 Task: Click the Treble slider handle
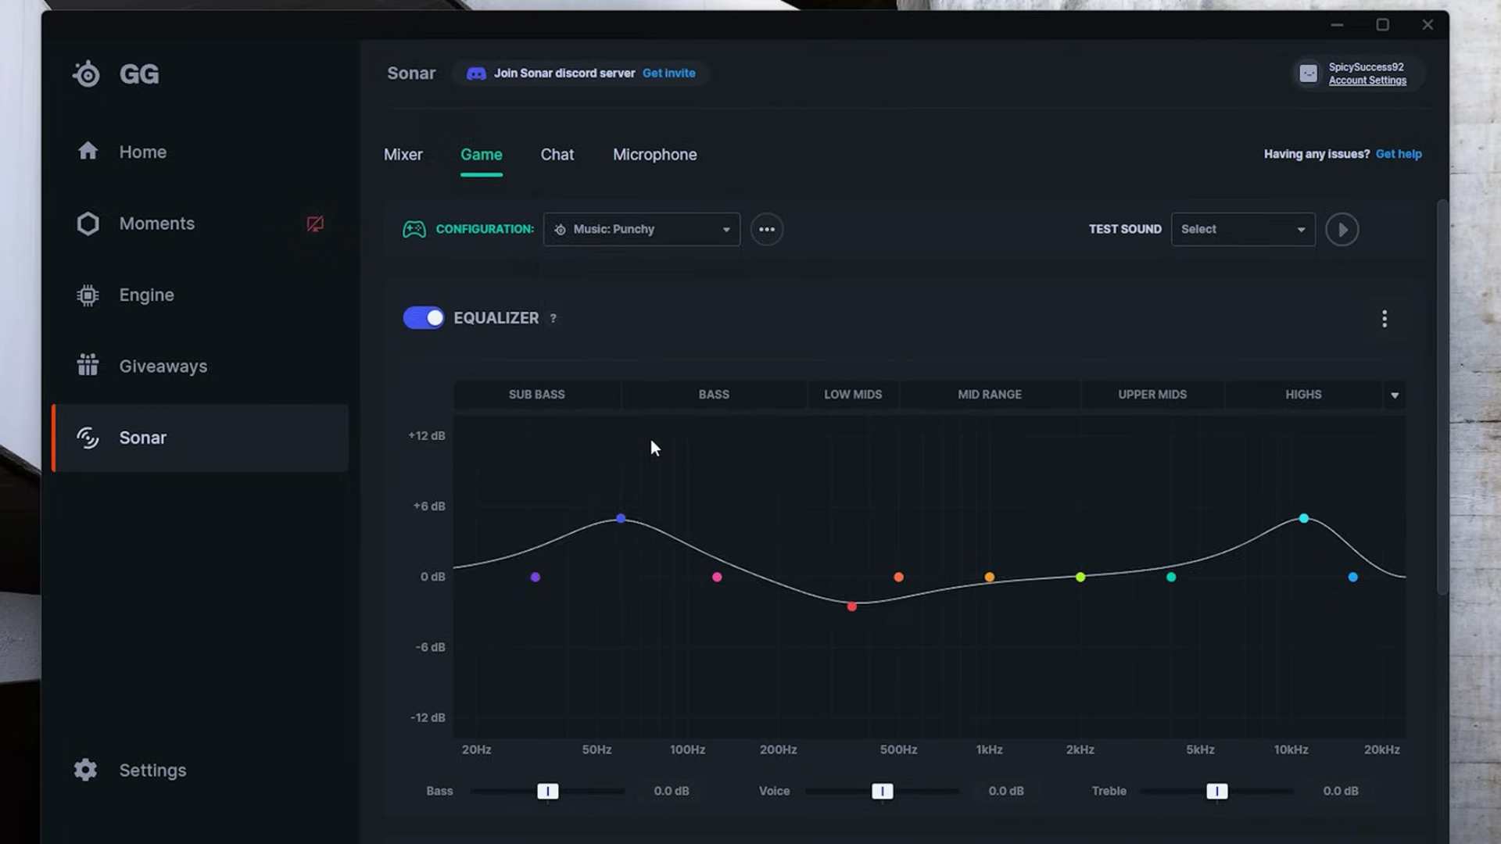(x=1216, y=792)
